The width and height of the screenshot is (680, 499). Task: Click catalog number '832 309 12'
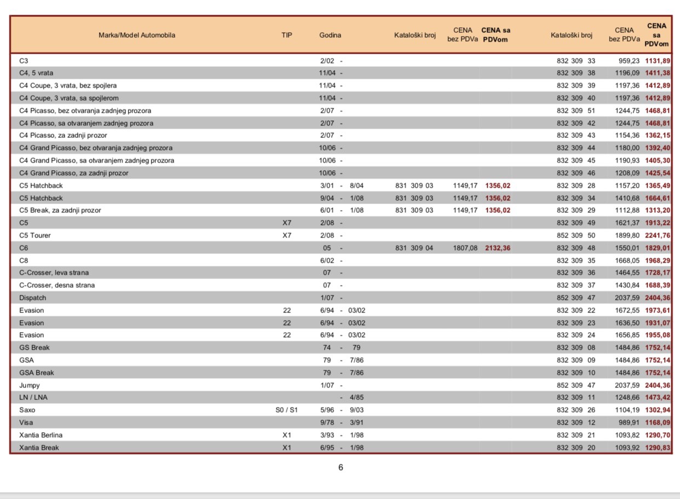point(576,422)
